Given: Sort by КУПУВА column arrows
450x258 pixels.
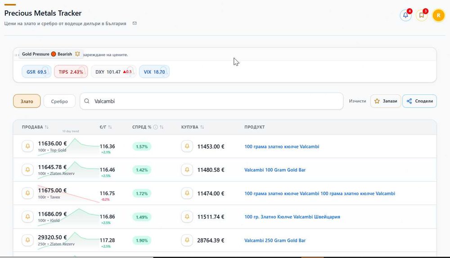Looking at the screenshot, I should point(202,127).
